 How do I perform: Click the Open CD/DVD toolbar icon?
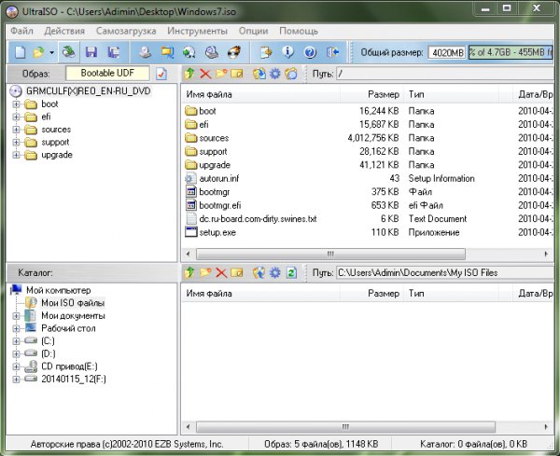68,52
